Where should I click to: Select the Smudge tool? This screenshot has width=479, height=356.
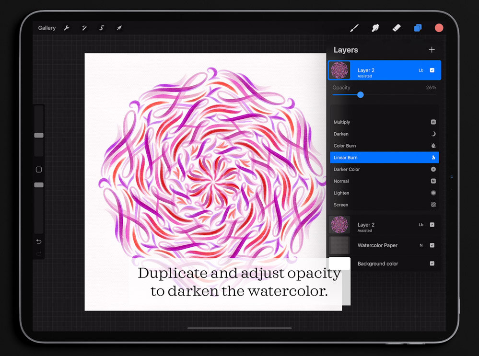click(x=375, y=28)
